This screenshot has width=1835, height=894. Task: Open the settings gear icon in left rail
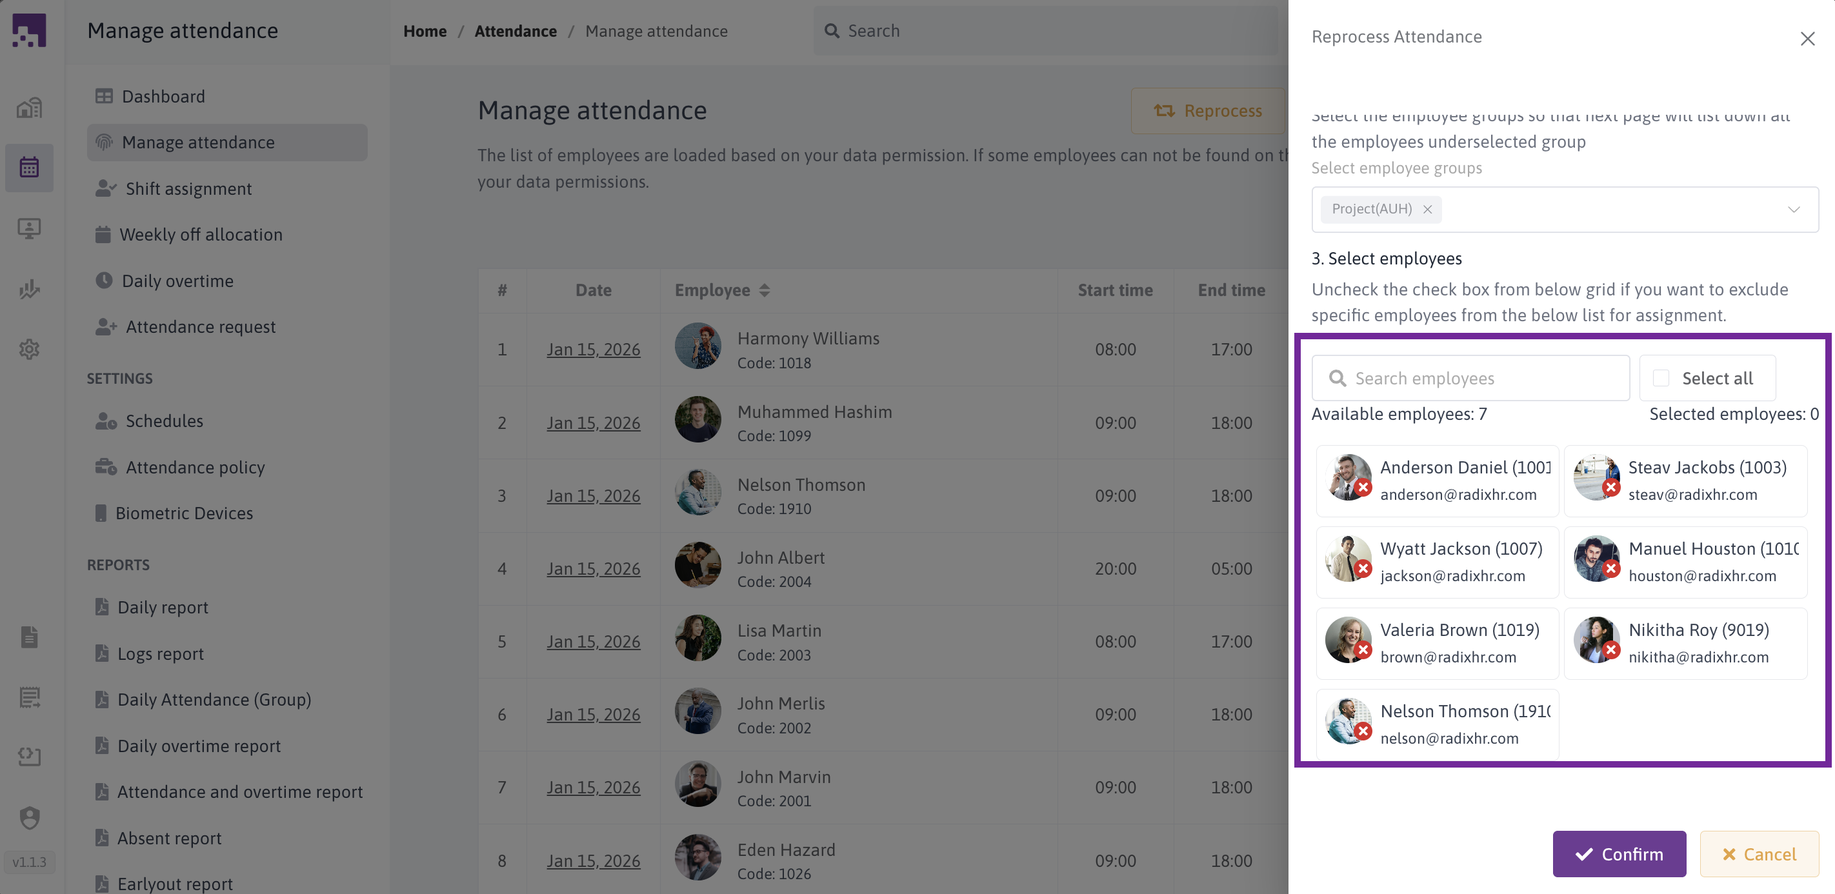pyautogui.click(x=29, y=349)
